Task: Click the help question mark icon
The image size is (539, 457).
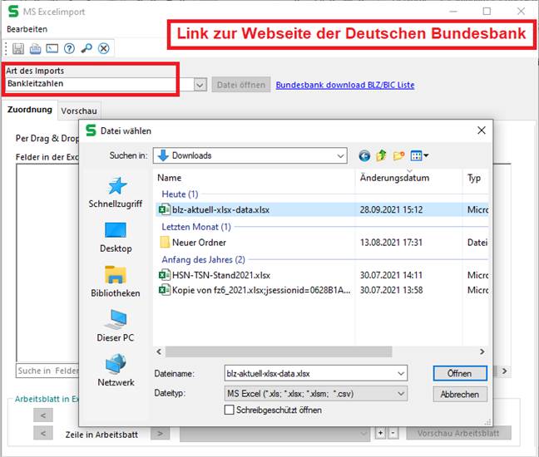Action: coord(69,48)
